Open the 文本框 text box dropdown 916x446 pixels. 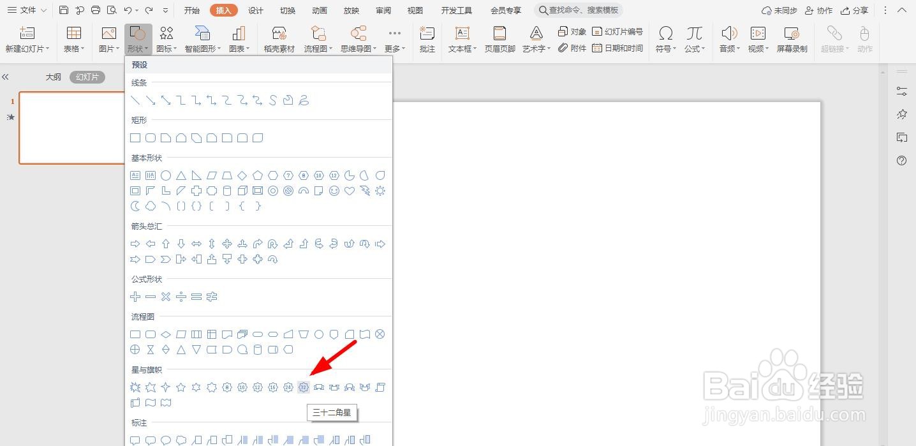[462, 40]
